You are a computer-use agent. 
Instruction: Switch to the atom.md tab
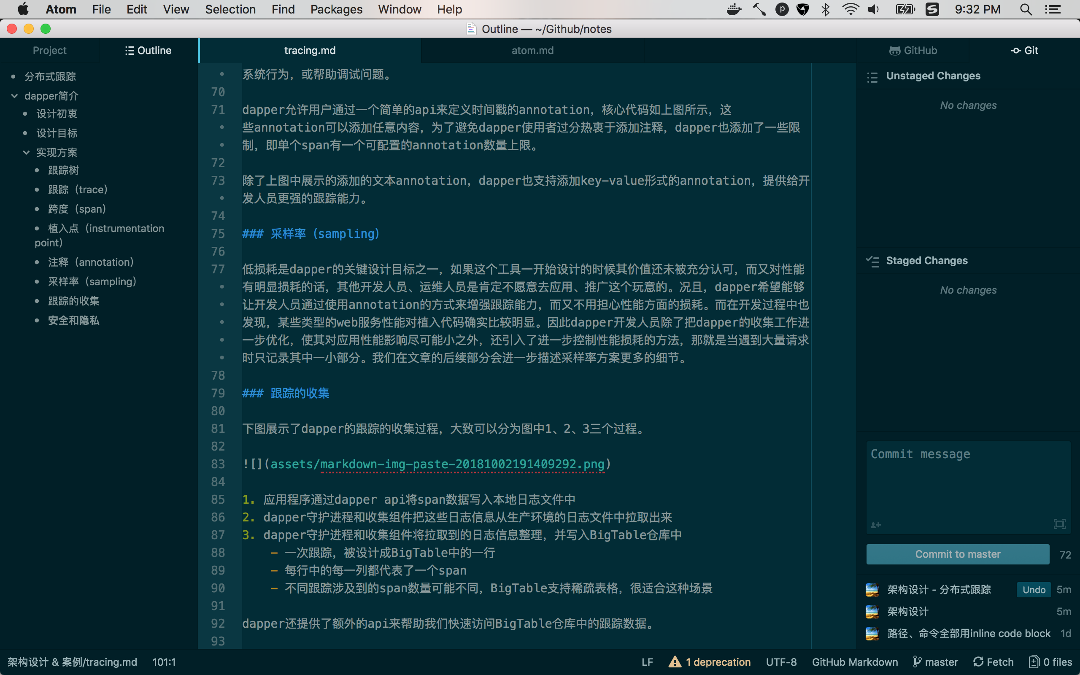532,50
